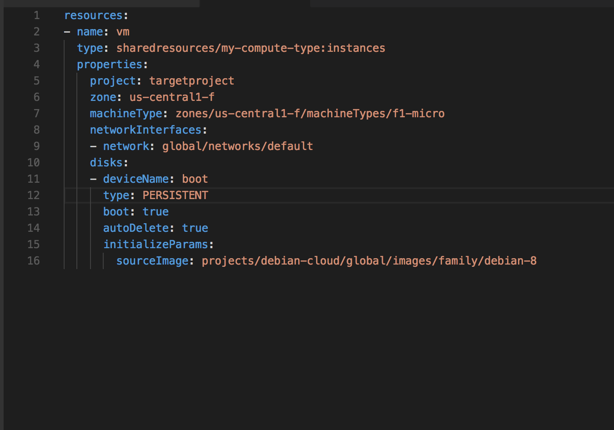Click the 'networkInterfaces' key
The height and width of the screenshot is (430, 614).
146,130
